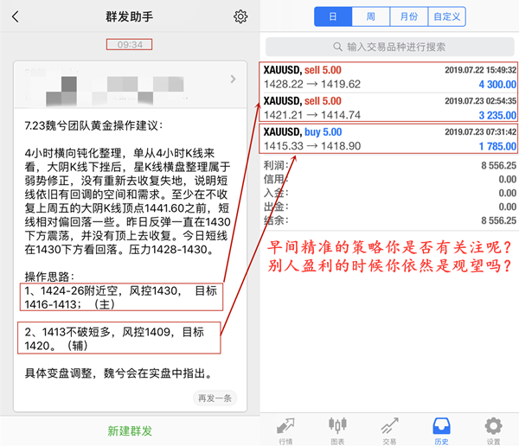Screen dimensions: 519x446
Task: Click the search magnifier icon
Action: [x=337, y=47]
